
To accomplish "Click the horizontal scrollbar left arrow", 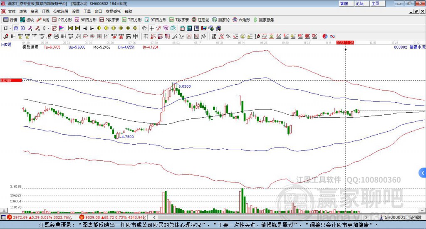I will point(154,217).
